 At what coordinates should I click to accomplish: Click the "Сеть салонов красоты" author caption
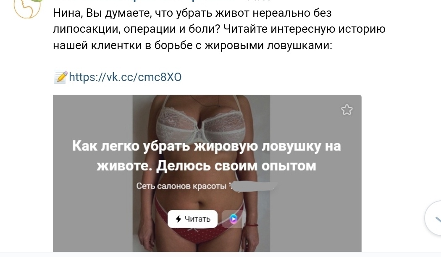(x=181, y=186)
